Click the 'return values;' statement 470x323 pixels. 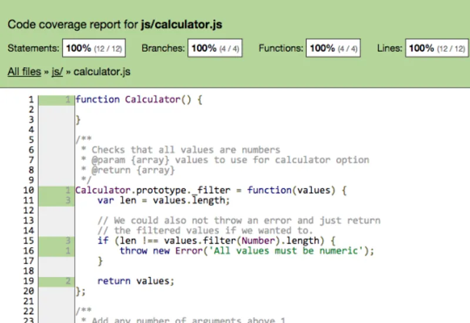pos(136,281)
